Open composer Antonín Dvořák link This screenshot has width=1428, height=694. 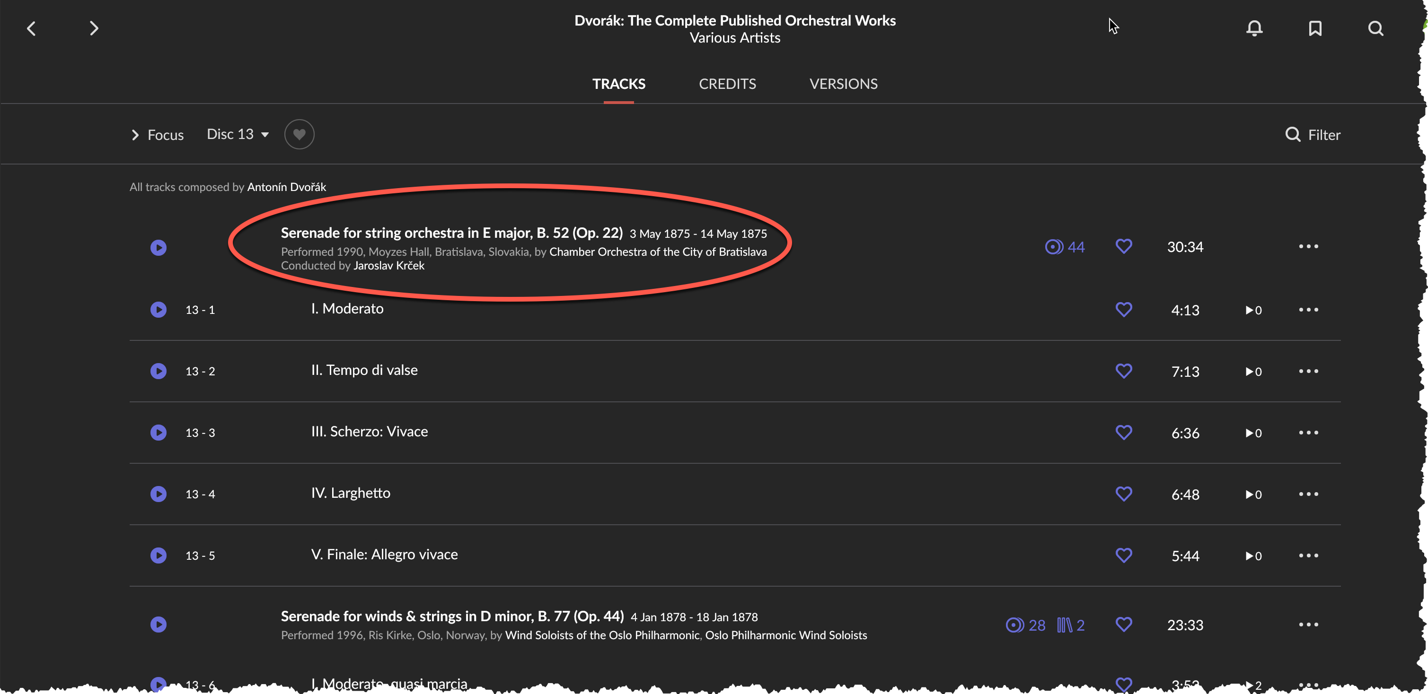click(x=287, y=187)
